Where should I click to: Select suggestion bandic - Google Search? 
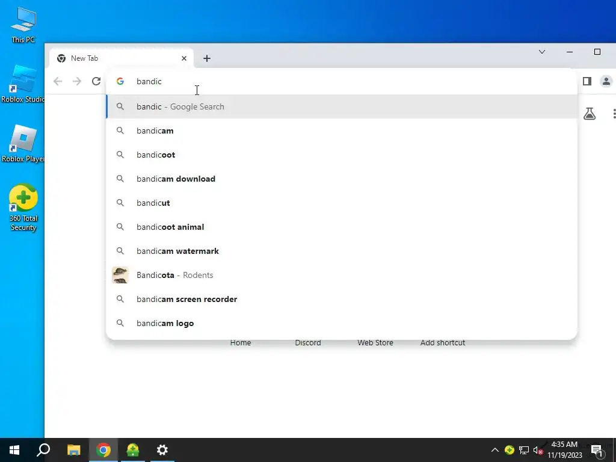point(342,106)
